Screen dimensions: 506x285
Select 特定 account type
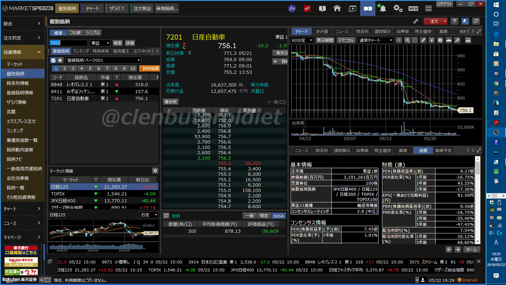[x=264, y=216]
